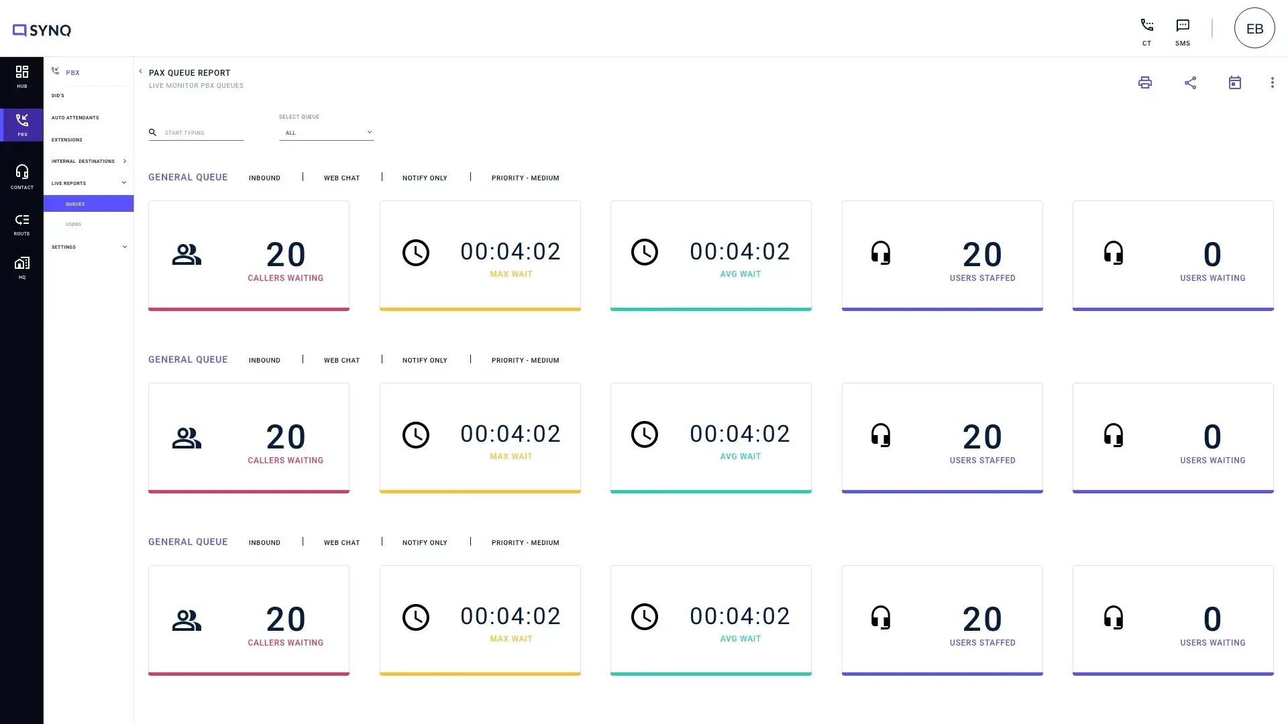Click the search magnifier icon

click(x=153, y=132)
